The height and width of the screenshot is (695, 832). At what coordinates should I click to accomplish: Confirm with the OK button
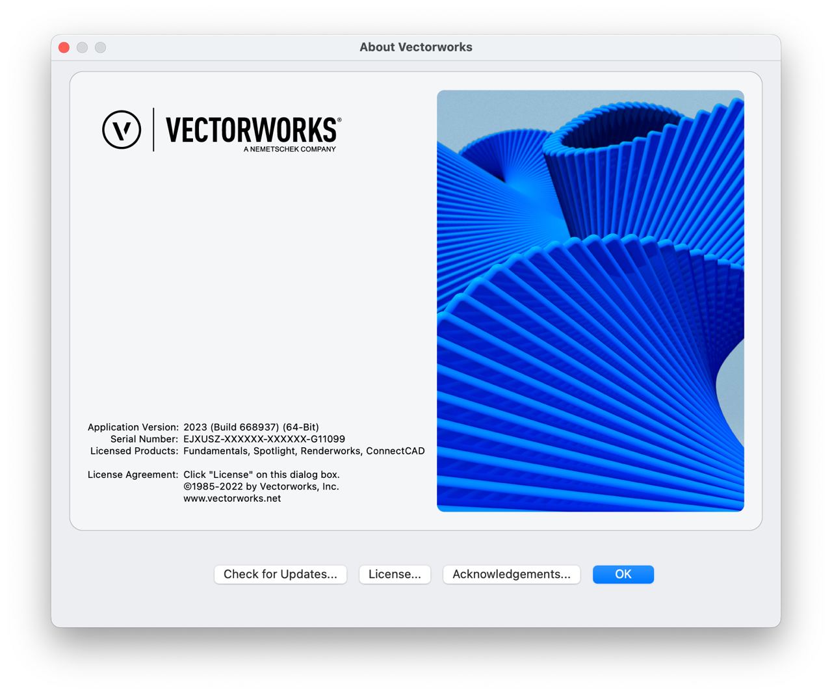tap(623, 574)
